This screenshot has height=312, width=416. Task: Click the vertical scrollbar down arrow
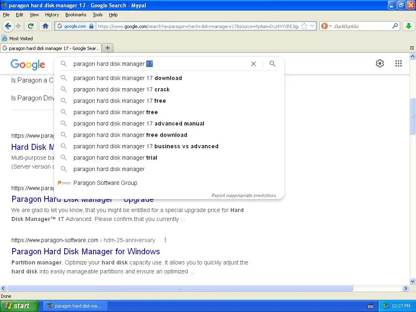[412, 282]
